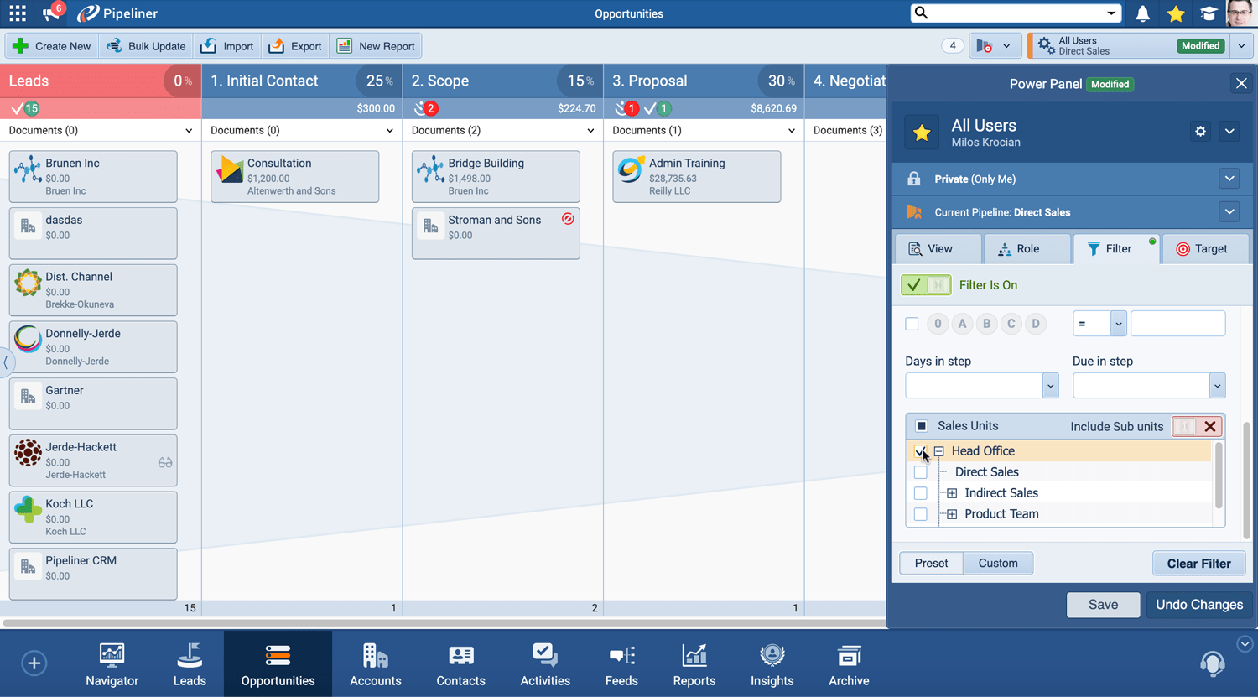The width and height of the screenshot is (1258, 697).
Task: Open the Insights section
Action: click(772, 663)
